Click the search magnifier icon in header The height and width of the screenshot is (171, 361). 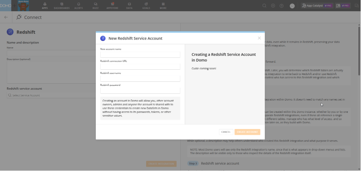coord(264,6)
